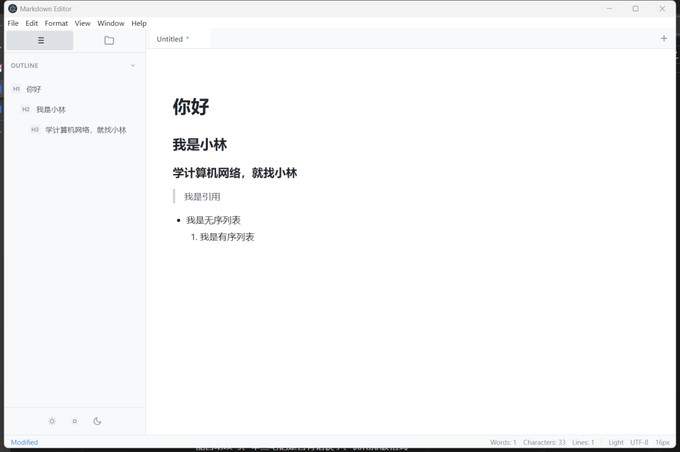The image size is (680, 452).
Task: Select the Untitled document tab
Action: pyautogui.click(x=180, y=39)
